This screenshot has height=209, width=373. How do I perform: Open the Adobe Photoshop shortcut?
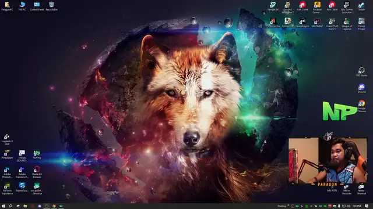click(x=7, y=172)
